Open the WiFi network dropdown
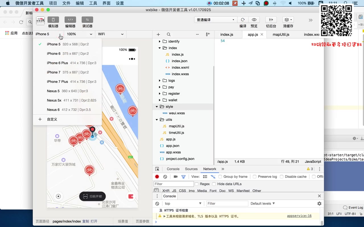The height and width of the screenshot is (227, 364). (x=111, y=34)
